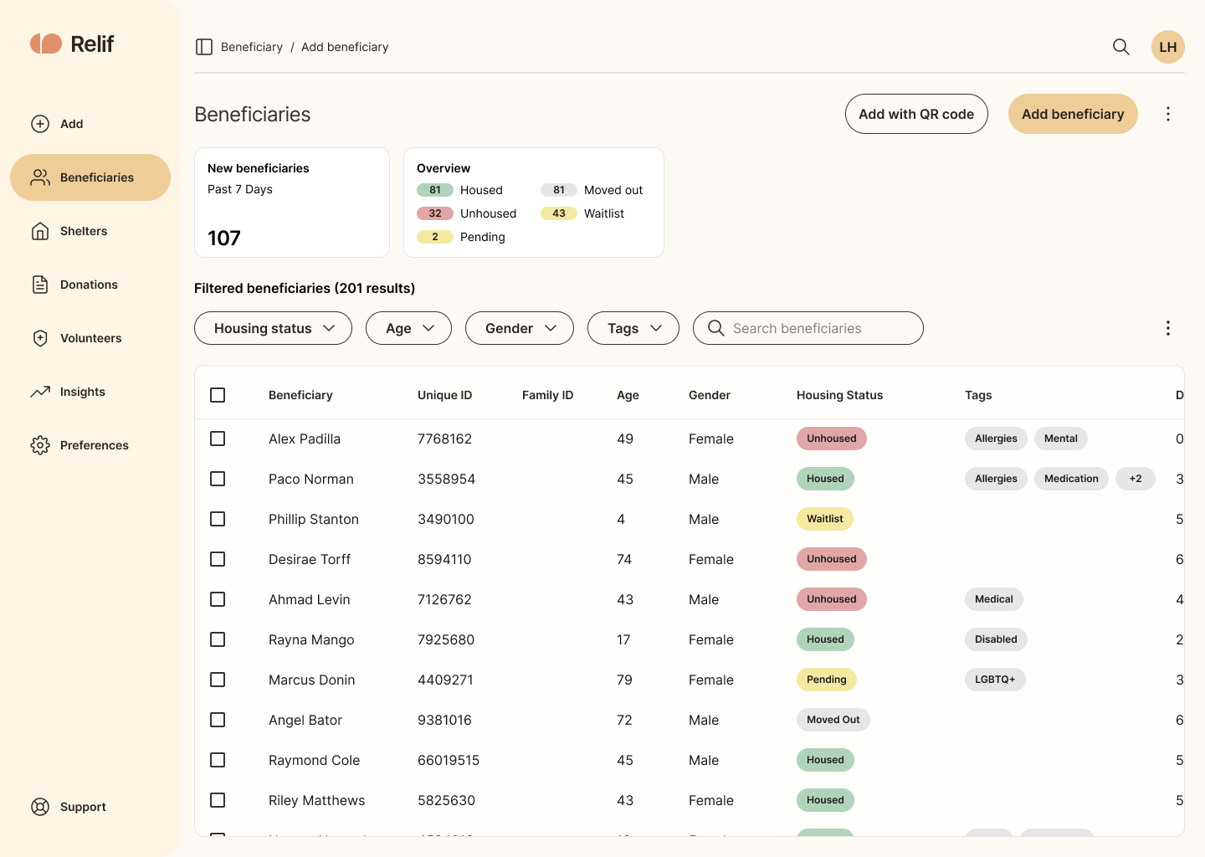1205x857 pixels.
Task: Navigate to Volunteers section
Action: pos(90,338)
